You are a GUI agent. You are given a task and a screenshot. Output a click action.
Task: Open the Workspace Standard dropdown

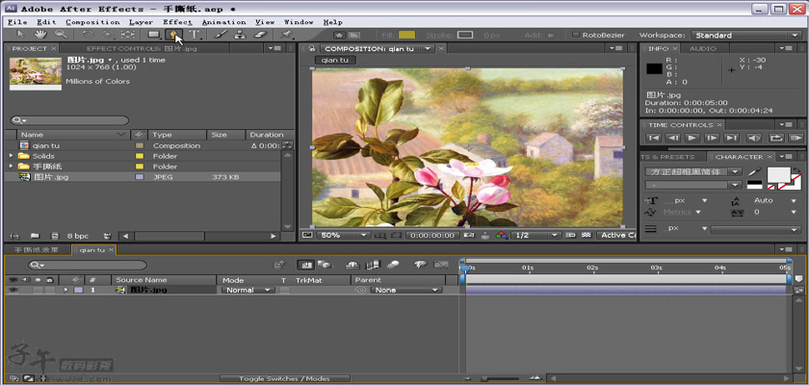tap(745, 35)
